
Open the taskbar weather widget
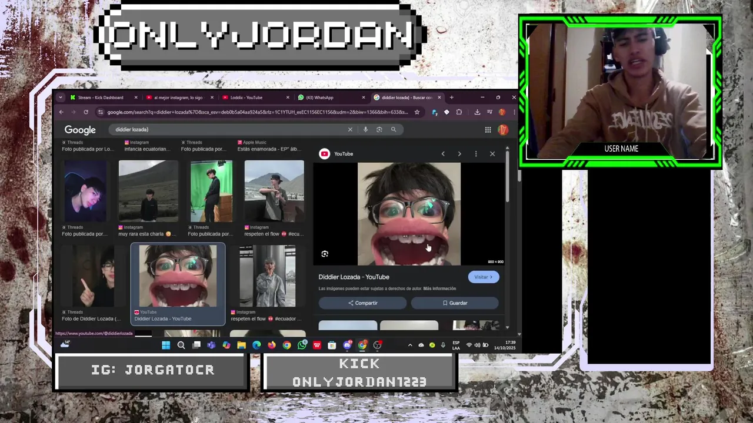click(x=65, y=344)
